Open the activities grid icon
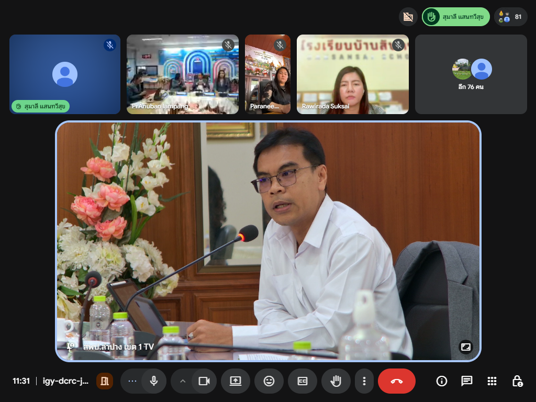The image size is (536, 402). coord(492,381)
